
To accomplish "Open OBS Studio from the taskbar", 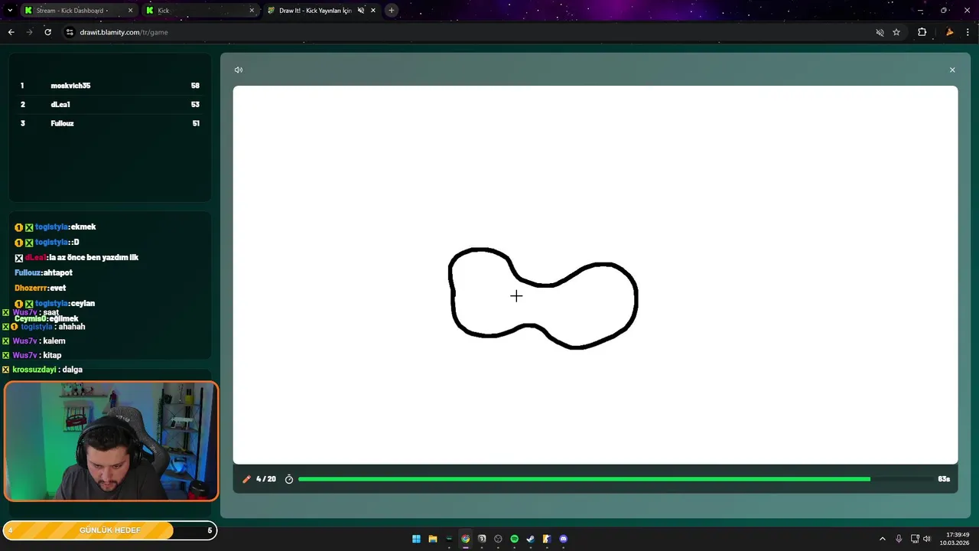I will pyautogui.click(x=498, y=539).
